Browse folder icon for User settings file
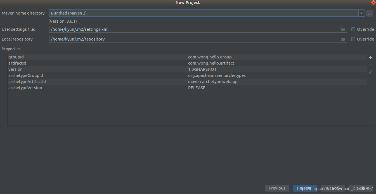The width and height of the screenshot is (376, 194). 343,29
